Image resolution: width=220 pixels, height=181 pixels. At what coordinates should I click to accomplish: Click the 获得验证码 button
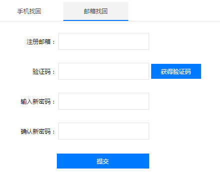pos(176,71)
